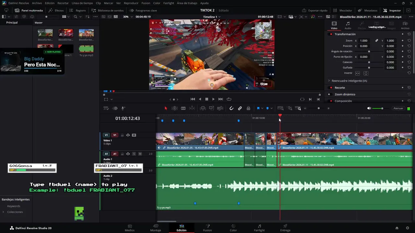Open the Registro index panel
The image size is (415, 233).
(77, 10)
